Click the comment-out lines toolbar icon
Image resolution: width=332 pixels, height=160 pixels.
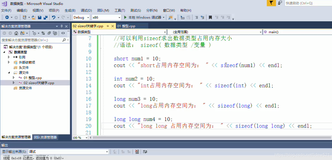coord(196,17)
